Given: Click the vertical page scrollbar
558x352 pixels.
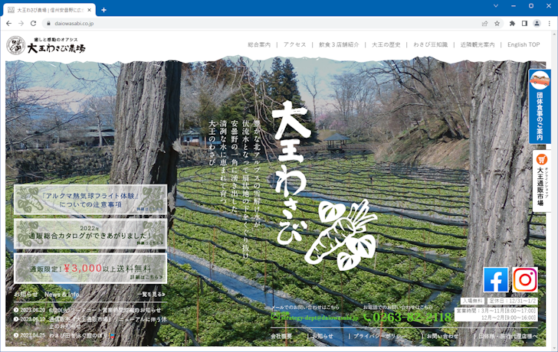Looking at the screenshot, I should 554,190.
